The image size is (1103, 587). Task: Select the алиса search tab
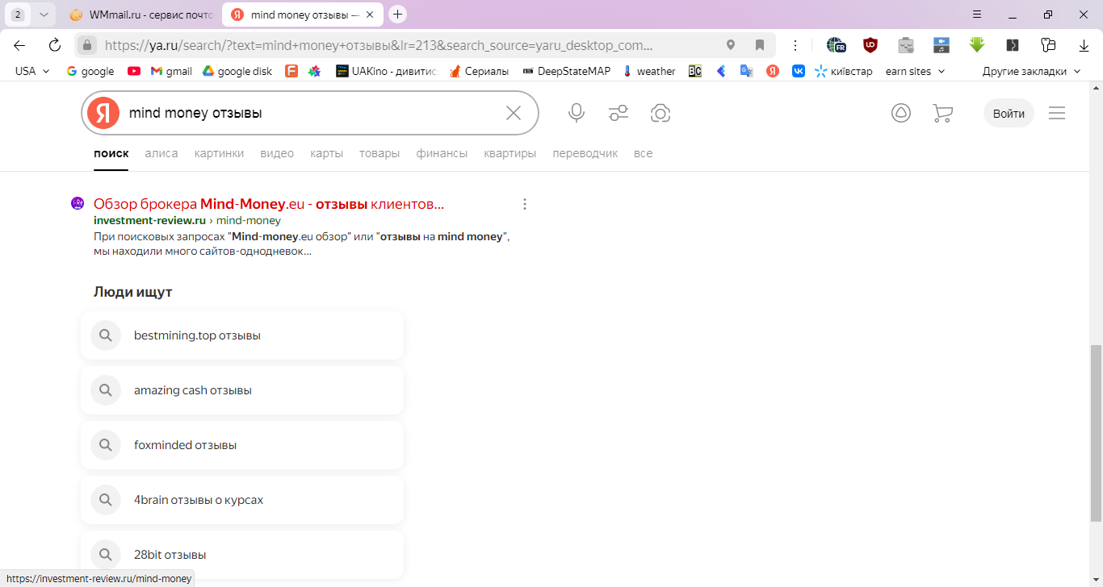(x=161, y=153)
